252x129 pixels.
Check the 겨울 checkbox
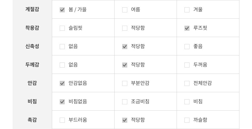[x=187, y=10]
